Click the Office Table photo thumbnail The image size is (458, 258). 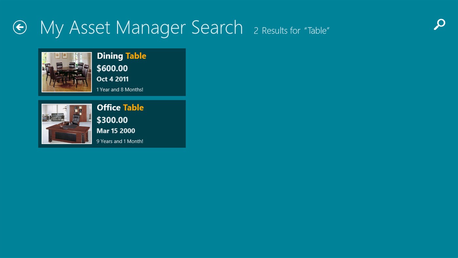pos(66,124)
